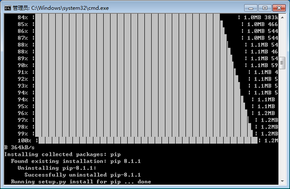Screen dimensions: 290x189
Task: Click the 84% progress label
Action: pos(23,17)
